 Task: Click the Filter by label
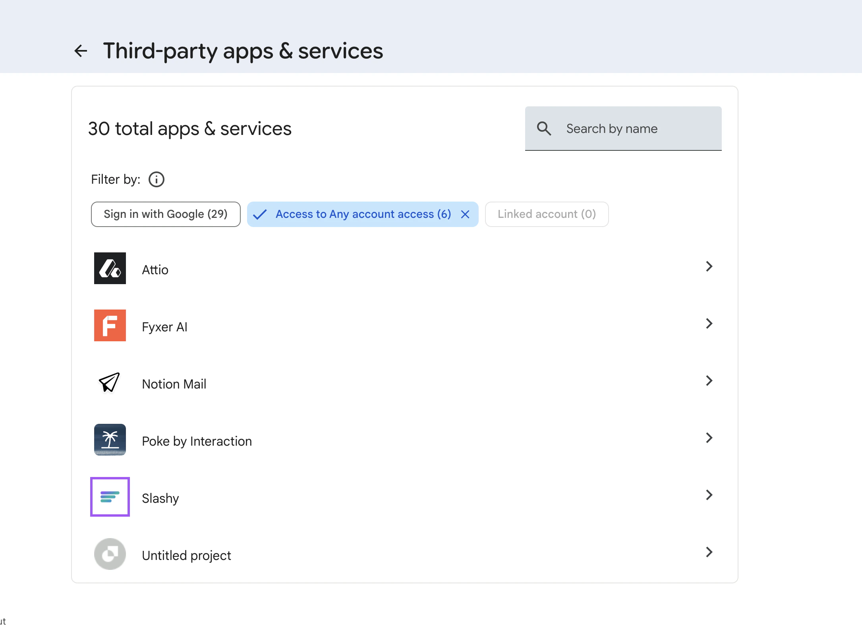click(116, 179)
